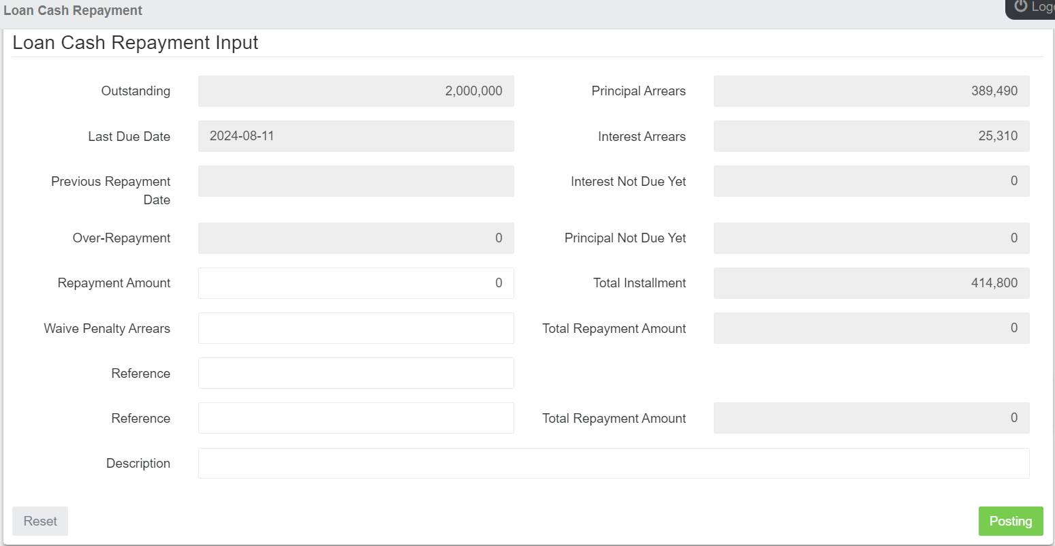The height and width of the screenshot is (546, 1055).
Task: Click the Over-Repayment field
Action: [354, 238]
